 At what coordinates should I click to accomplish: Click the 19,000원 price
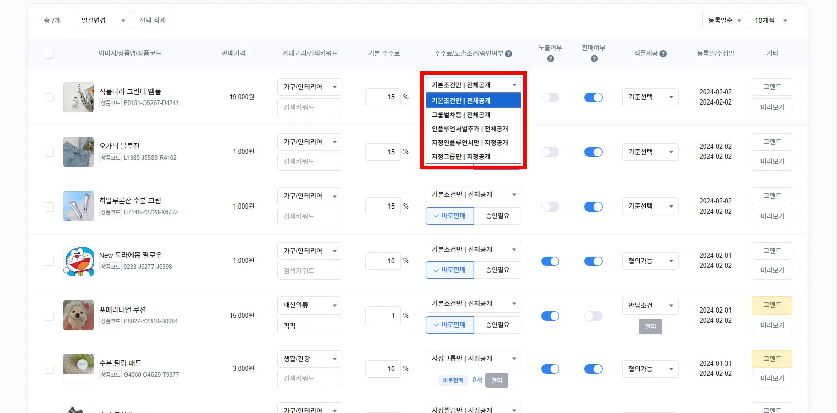coord(242,97)
